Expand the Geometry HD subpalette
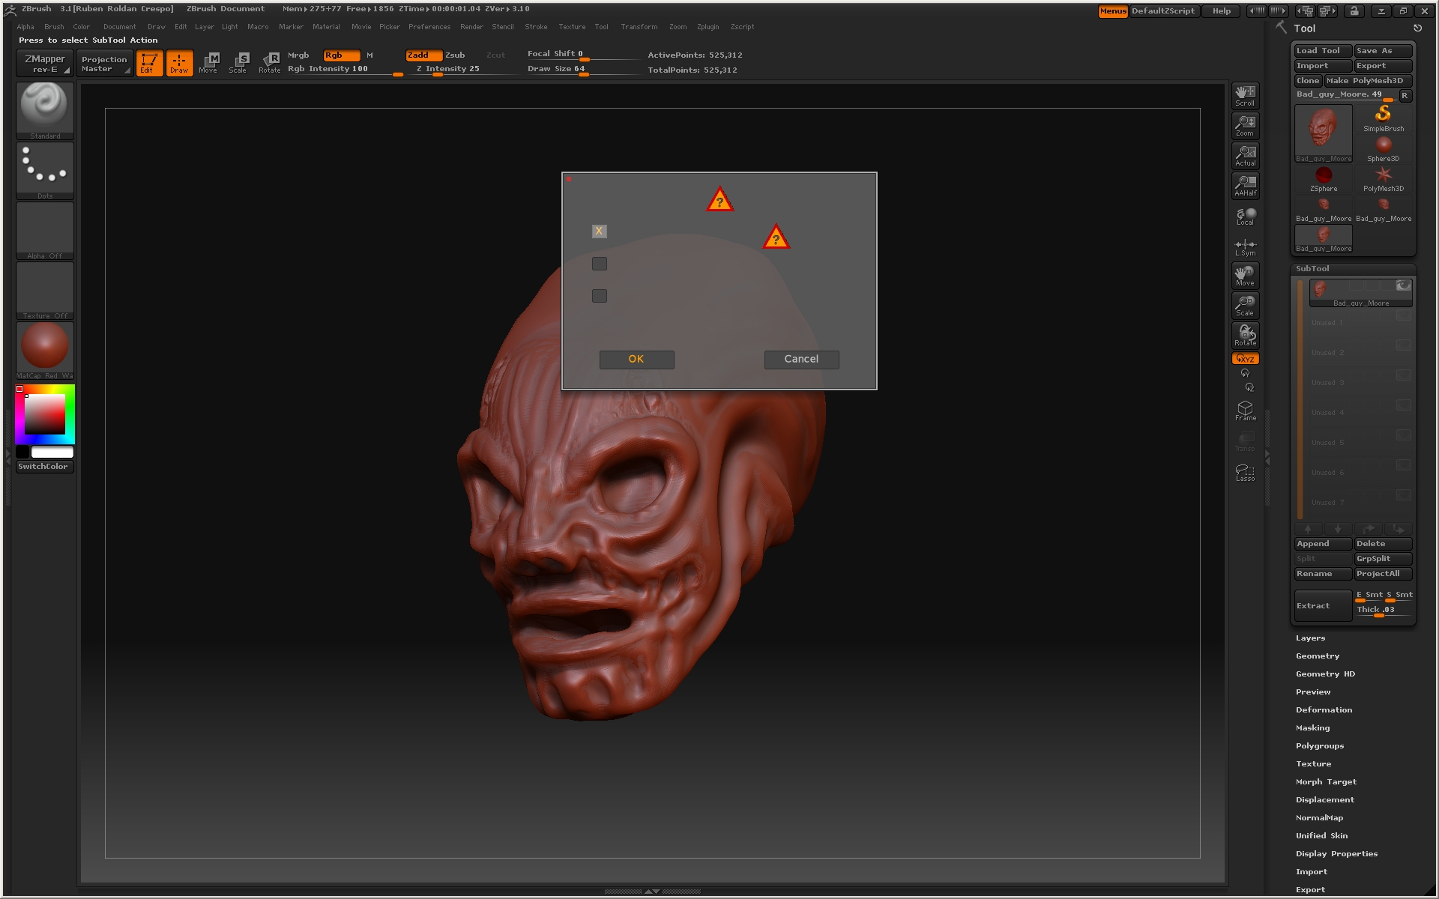The height and width of the screenshot is (899, 1439). 1325,674
